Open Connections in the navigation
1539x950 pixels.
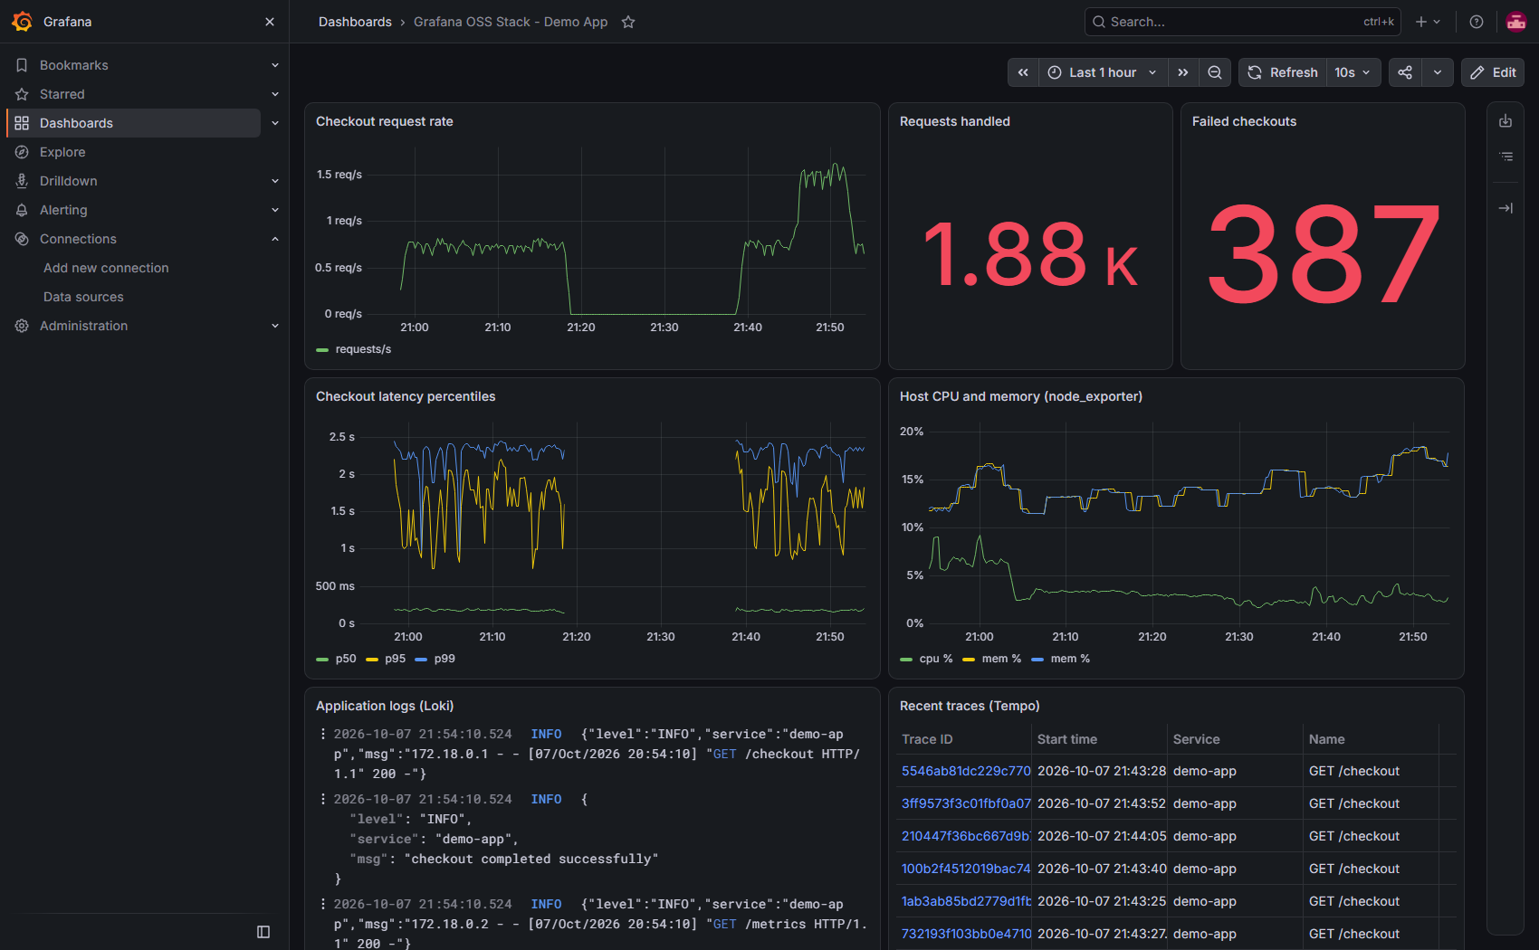click(x=78, y=239)
